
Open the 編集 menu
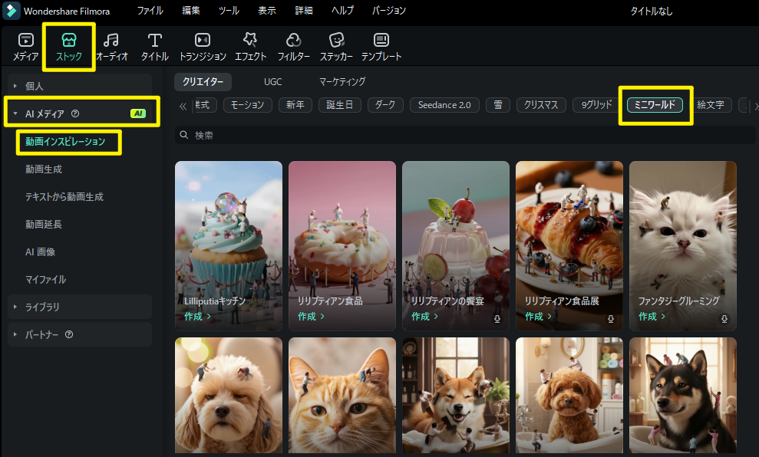click(x=191, y=11)
